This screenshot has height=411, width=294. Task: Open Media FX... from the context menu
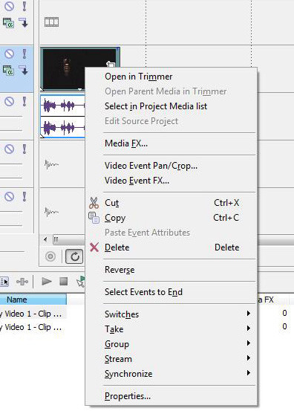(171, 143)
